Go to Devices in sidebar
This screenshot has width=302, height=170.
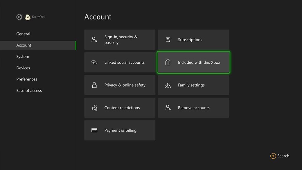click(23, 68)
